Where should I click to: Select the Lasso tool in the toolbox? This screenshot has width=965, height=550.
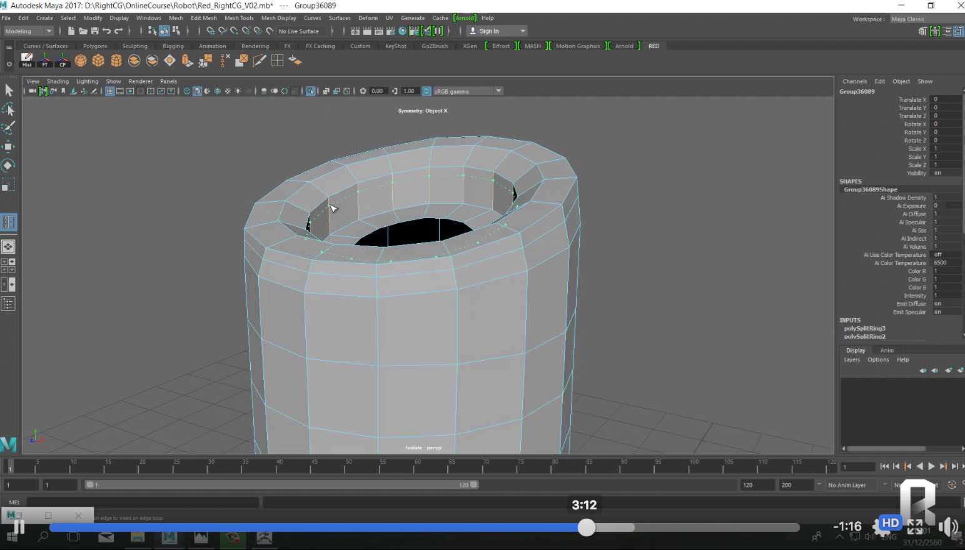9,109
